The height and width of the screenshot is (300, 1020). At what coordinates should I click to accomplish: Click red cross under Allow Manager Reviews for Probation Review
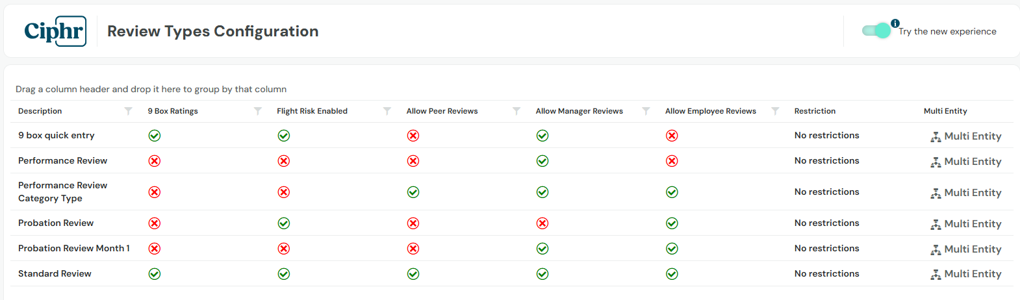click(542, 223)
